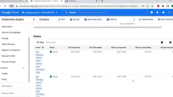Activate Cloud Shell terminal icon

tap(152, 12)
